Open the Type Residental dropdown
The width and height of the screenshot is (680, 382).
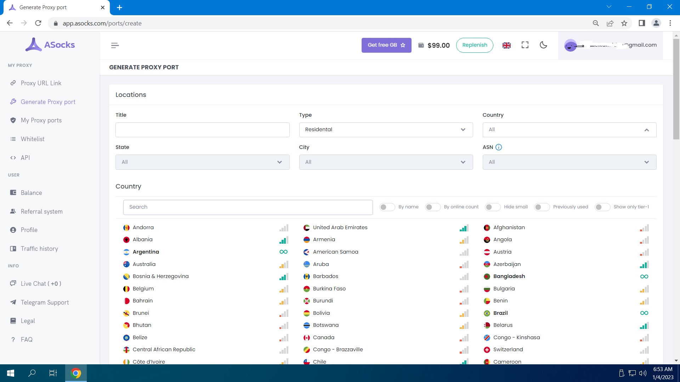[386, 130]
